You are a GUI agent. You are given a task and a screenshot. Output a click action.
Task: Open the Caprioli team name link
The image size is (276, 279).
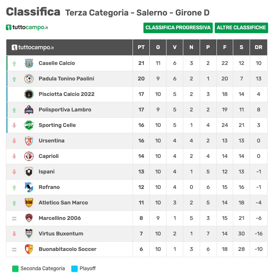(x=49, y=156)
